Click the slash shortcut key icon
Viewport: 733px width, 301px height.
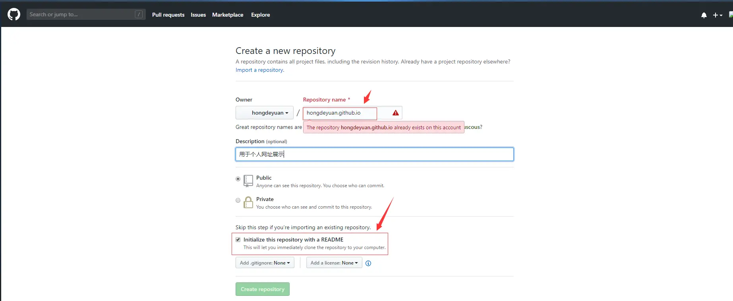[139, 15]
